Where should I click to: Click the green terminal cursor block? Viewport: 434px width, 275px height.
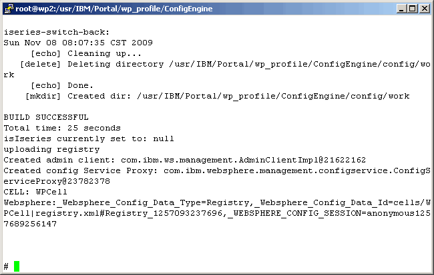(x=17, y=266)
